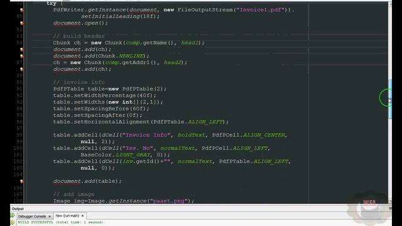Click the "Invoice Info" string literal
This screenshot has width=402, height=226.
click(x=146, y=135)
